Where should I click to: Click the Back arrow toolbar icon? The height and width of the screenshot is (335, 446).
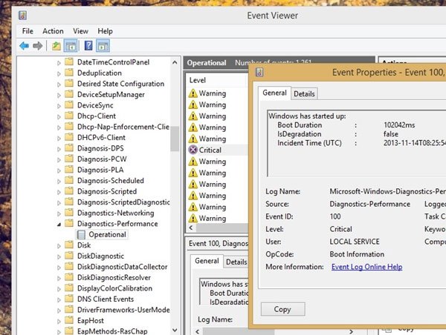point(25,46)
